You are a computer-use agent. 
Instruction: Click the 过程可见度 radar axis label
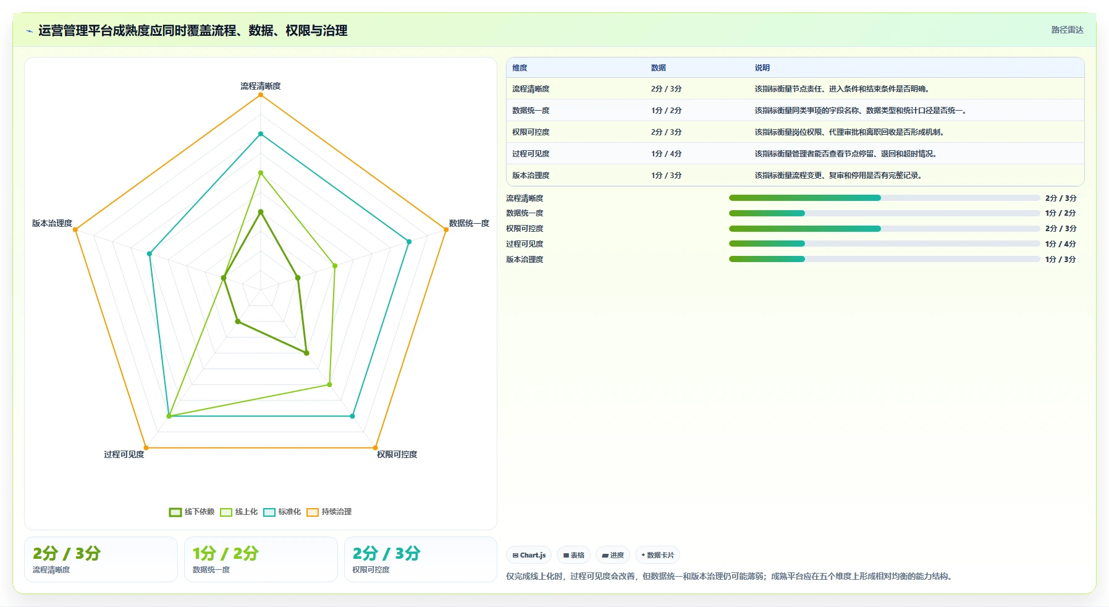124,454
